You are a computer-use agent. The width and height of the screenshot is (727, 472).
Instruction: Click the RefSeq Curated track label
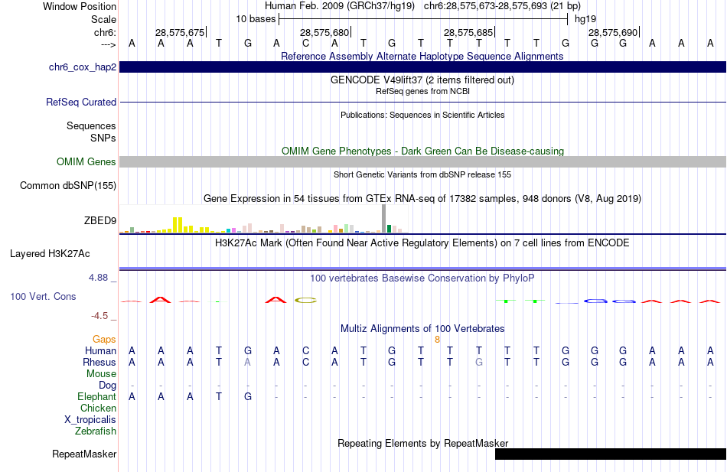pos(81,102)
